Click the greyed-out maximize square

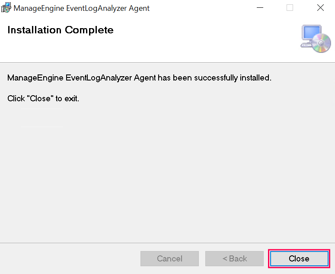tap(290, 8)
